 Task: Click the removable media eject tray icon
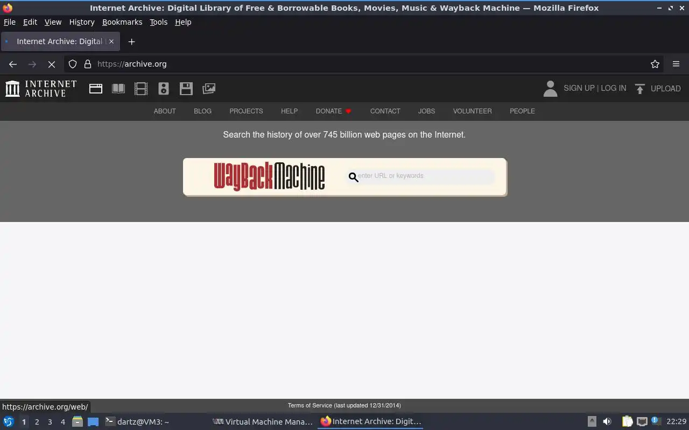[x=592, y=421]
